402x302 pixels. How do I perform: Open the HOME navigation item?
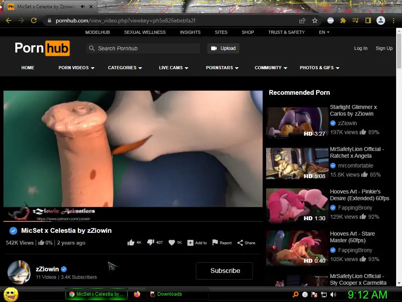(28, 68)
